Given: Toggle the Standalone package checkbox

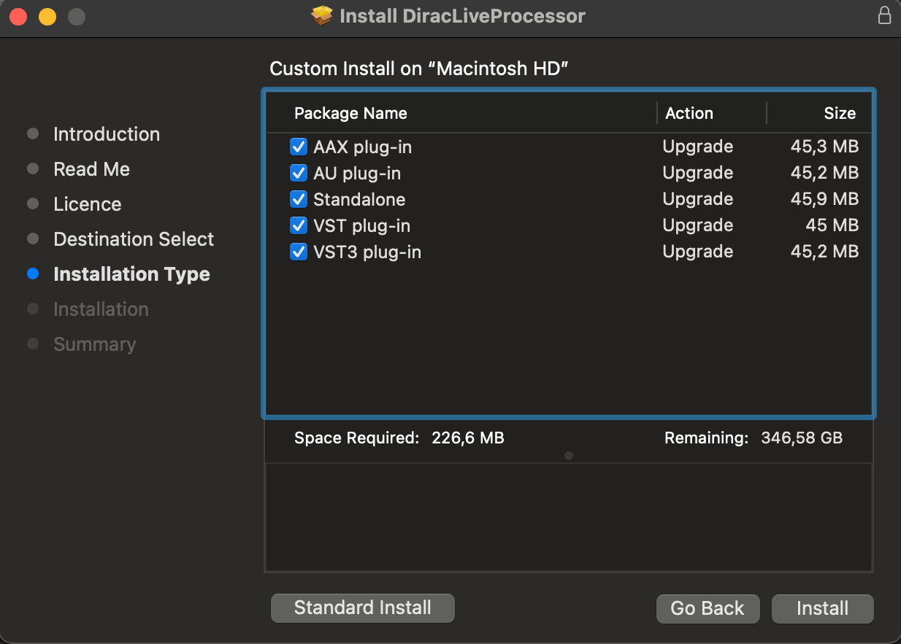Looking at the screenshot, I should tap(299, 199).
